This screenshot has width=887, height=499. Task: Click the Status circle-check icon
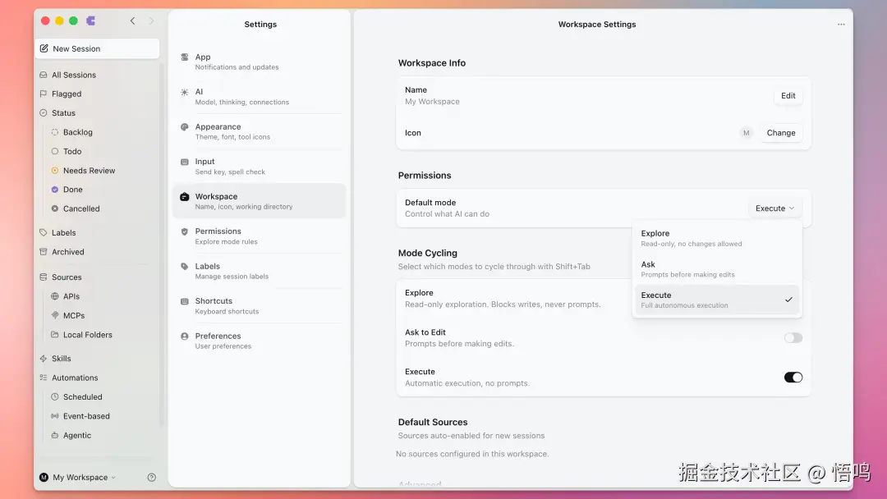(x=44, y=113)
